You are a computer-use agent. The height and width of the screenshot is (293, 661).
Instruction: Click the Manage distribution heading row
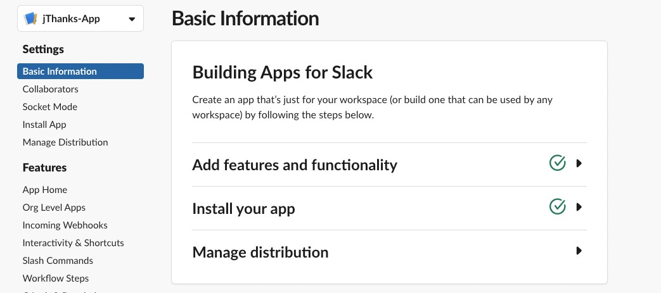pos(389,252)
